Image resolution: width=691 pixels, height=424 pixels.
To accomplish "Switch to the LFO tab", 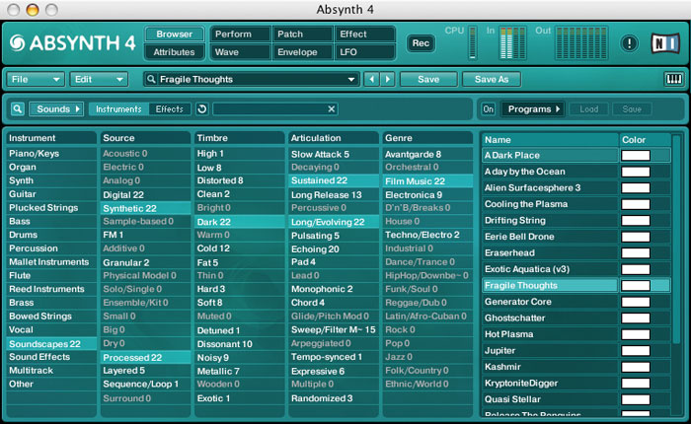I will click(x=365, y=52).
